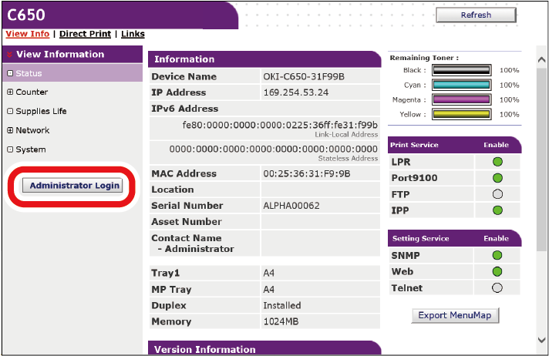Switch to the Links tab
The height and width of the screenshot is (356, 549).
[133, 34]
